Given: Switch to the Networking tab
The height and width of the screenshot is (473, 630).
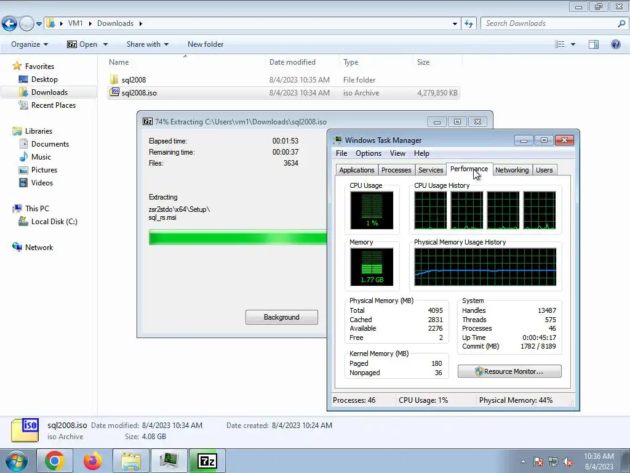Looking at the screenshot, I should 512,170.
